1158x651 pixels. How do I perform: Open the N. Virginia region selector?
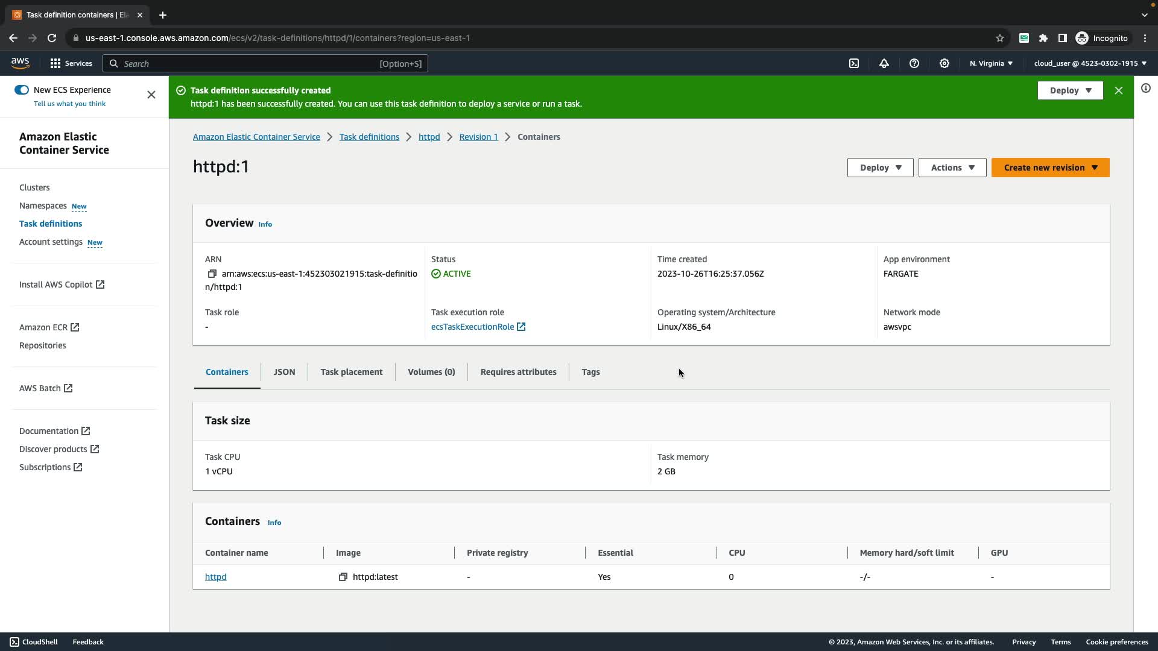(x=991, y=63)
